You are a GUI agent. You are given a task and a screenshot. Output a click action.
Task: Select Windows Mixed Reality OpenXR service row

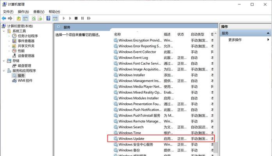click(x=164, y=92)
